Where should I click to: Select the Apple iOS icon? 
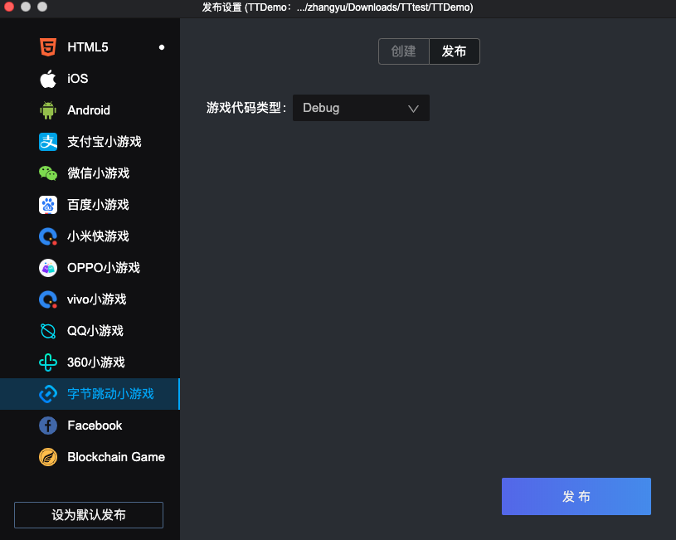click(48, 79)
